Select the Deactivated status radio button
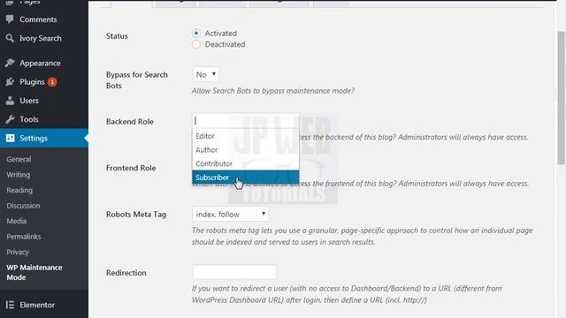This screenshot has width=566, height=318. [x=195, y=44]
